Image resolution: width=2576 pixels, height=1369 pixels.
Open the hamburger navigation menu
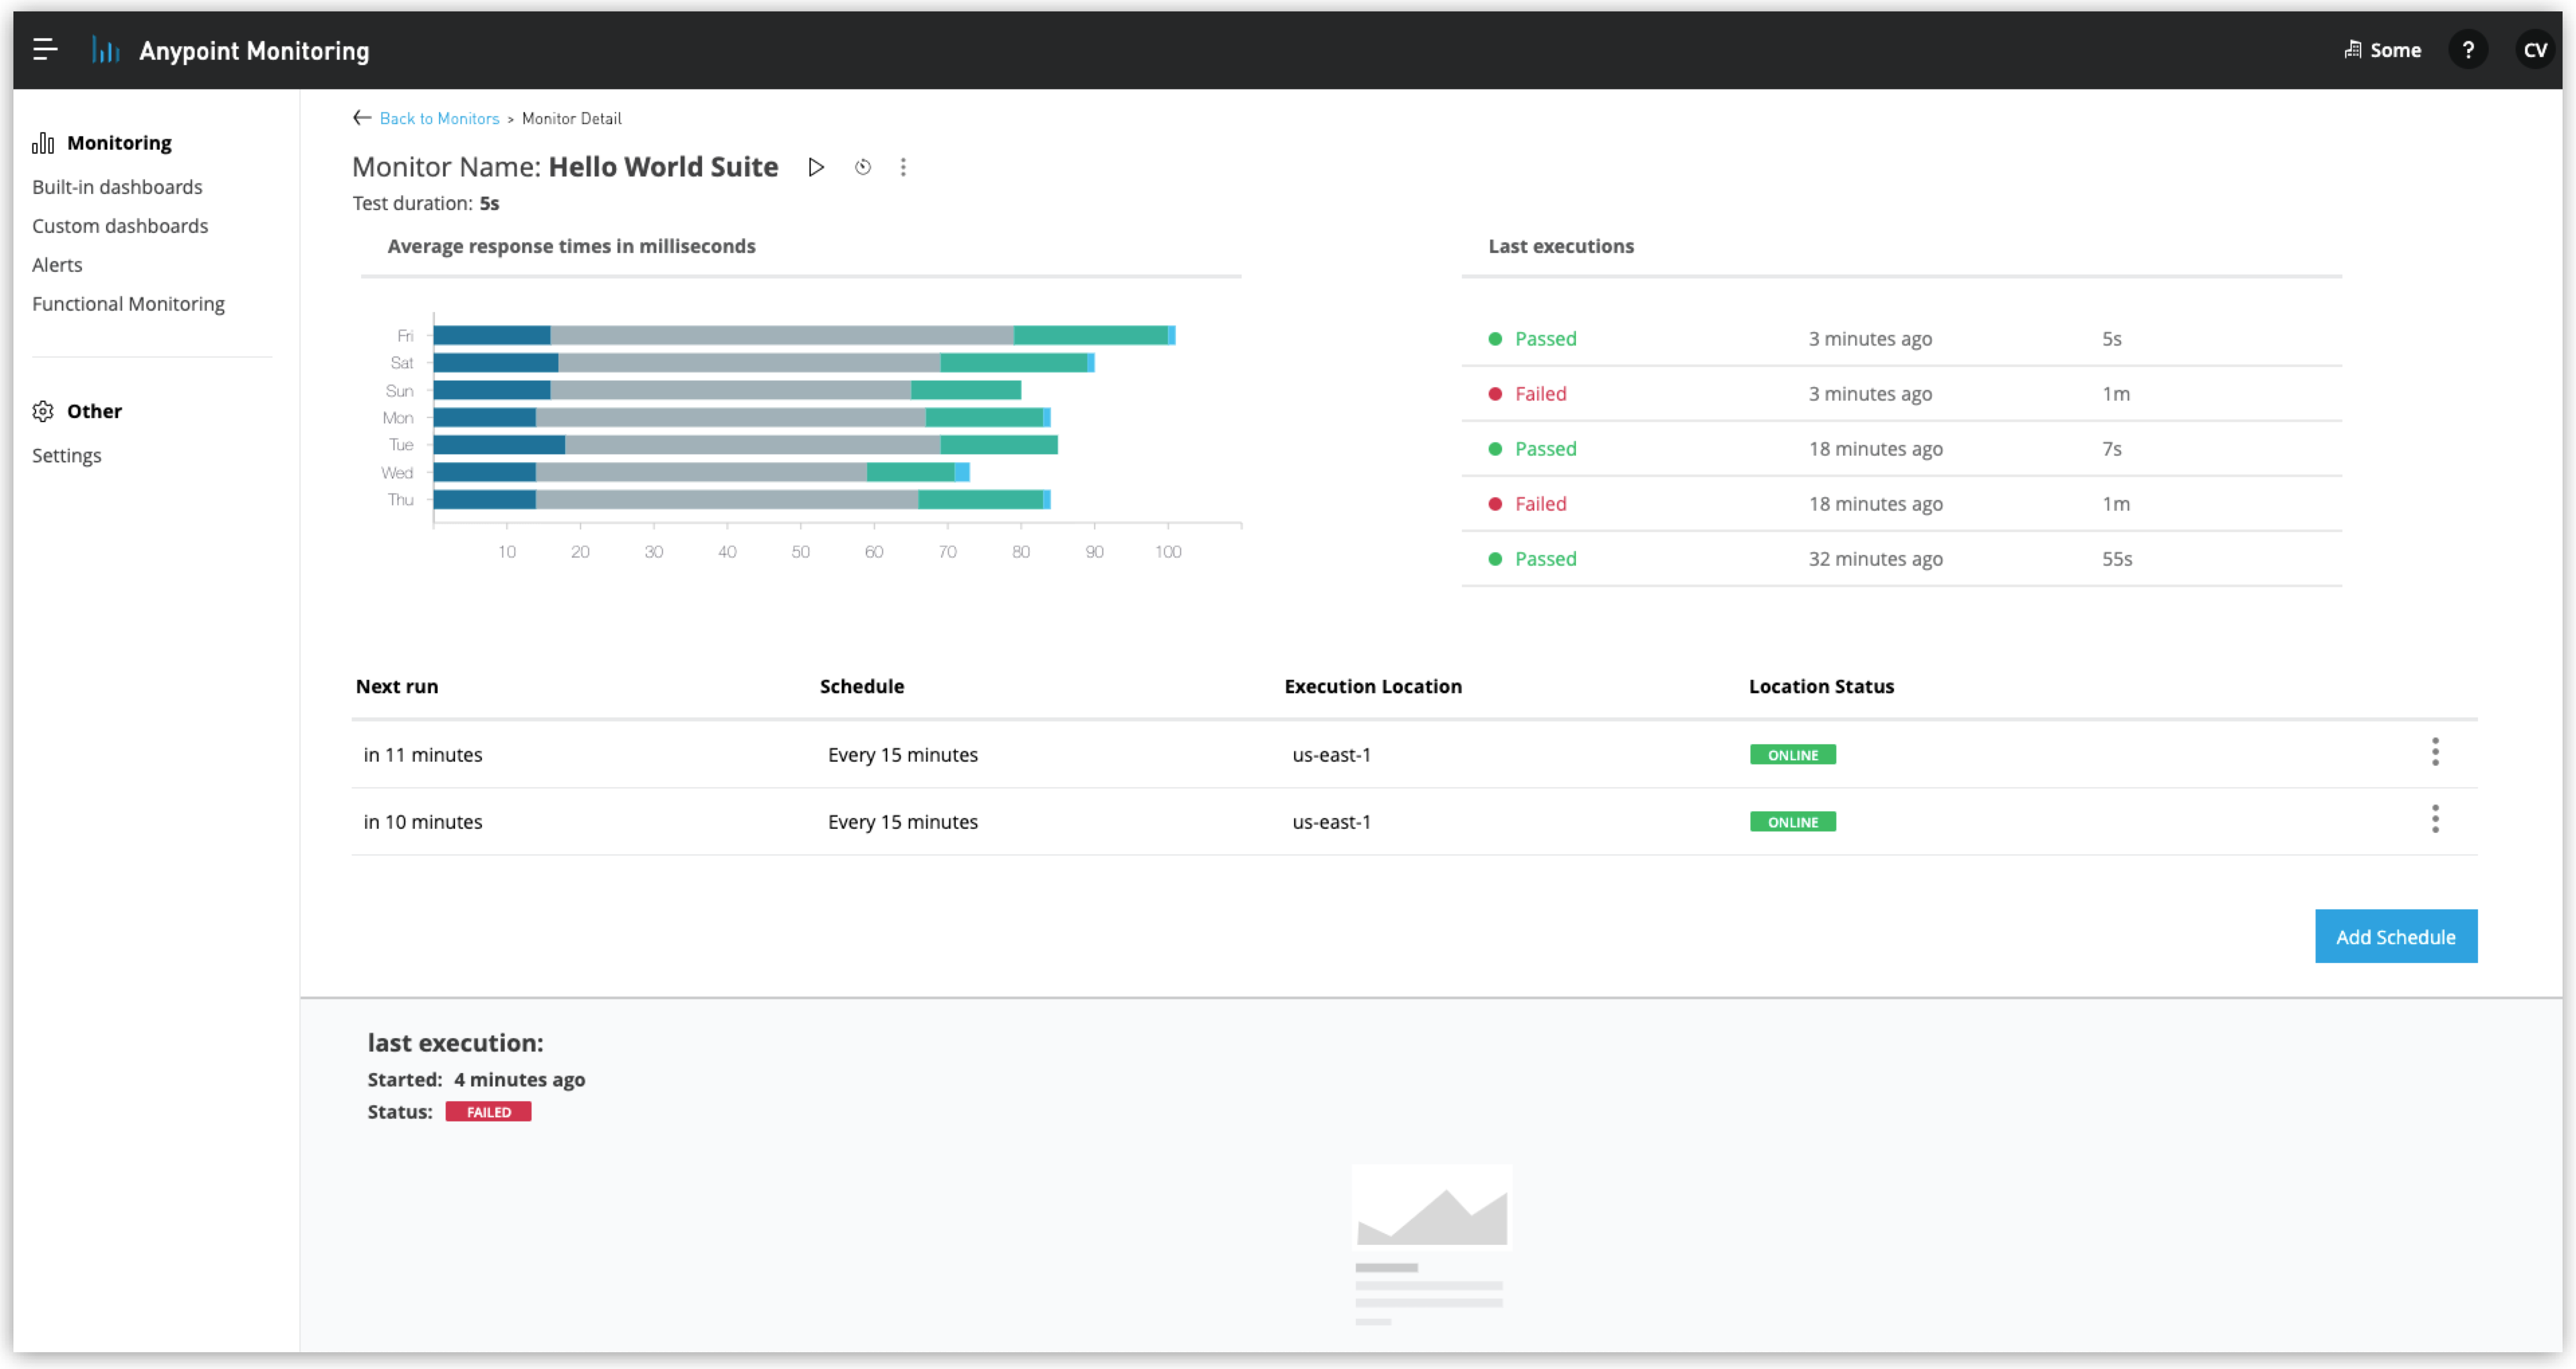point(45,49)
